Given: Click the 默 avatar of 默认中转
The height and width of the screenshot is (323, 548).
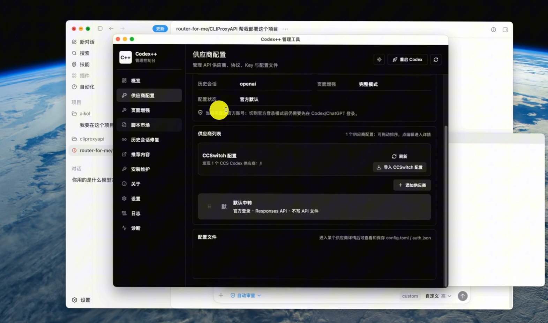Looking at the screenshot, I should tap(224, 207).
